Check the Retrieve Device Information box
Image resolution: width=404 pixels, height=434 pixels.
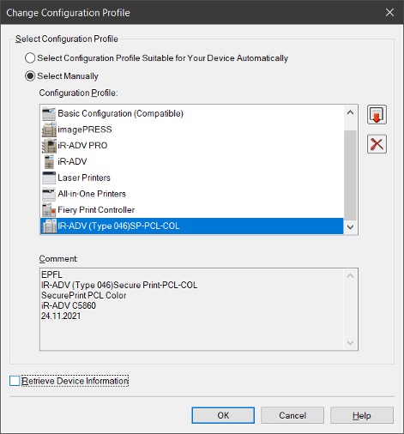pos(15,381)
